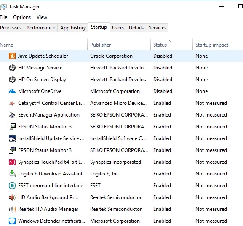The width and height of the screenshot is (243, 226).
Task: Select the Java Update Scheduler row name
Action: point(43,56)
